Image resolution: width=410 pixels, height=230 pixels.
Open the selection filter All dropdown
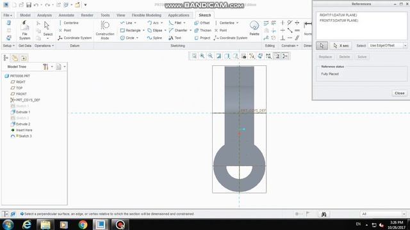tap(383, 214)
